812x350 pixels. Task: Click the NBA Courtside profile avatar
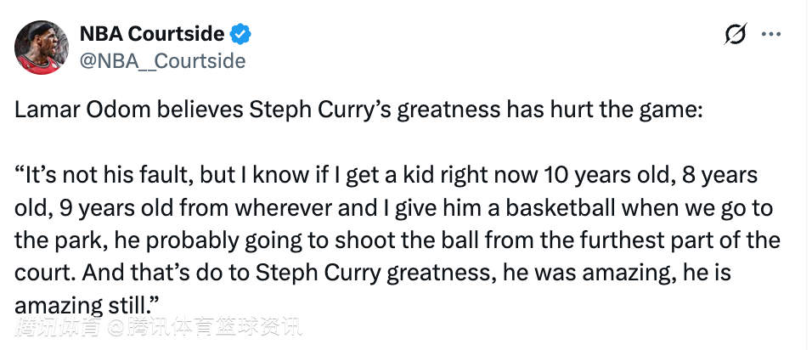tap(42, 47)
